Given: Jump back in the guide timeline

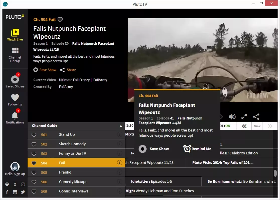Looking at the screenshot, I should pyautogui.click(x=244, y=126).
